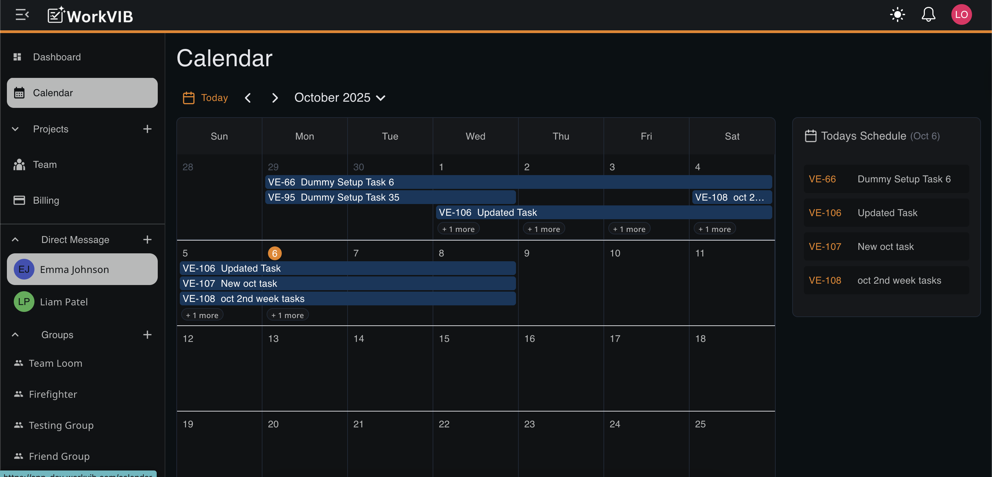Open the LO user avatar menu

pyautogui.click(x=961, y=15)
